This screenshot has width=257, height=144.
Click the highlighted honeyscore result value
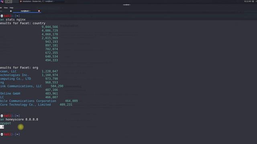(x=2, y=127)
